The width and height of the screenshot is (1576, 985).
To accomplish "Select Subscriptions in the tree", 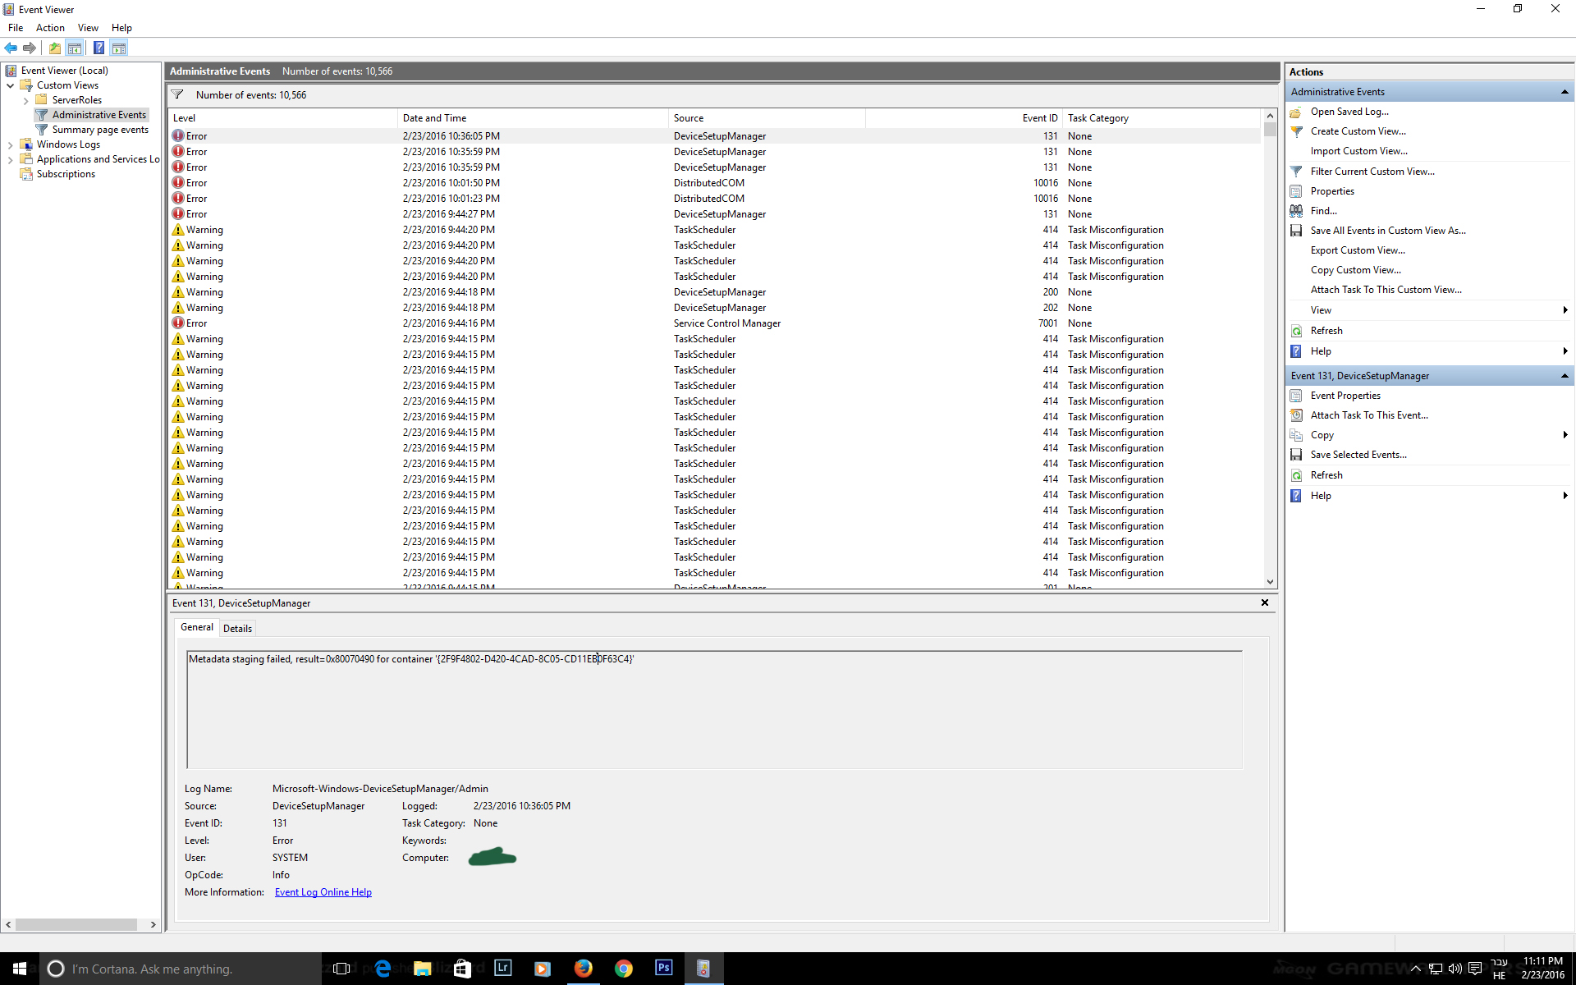I will pos(66,174).
